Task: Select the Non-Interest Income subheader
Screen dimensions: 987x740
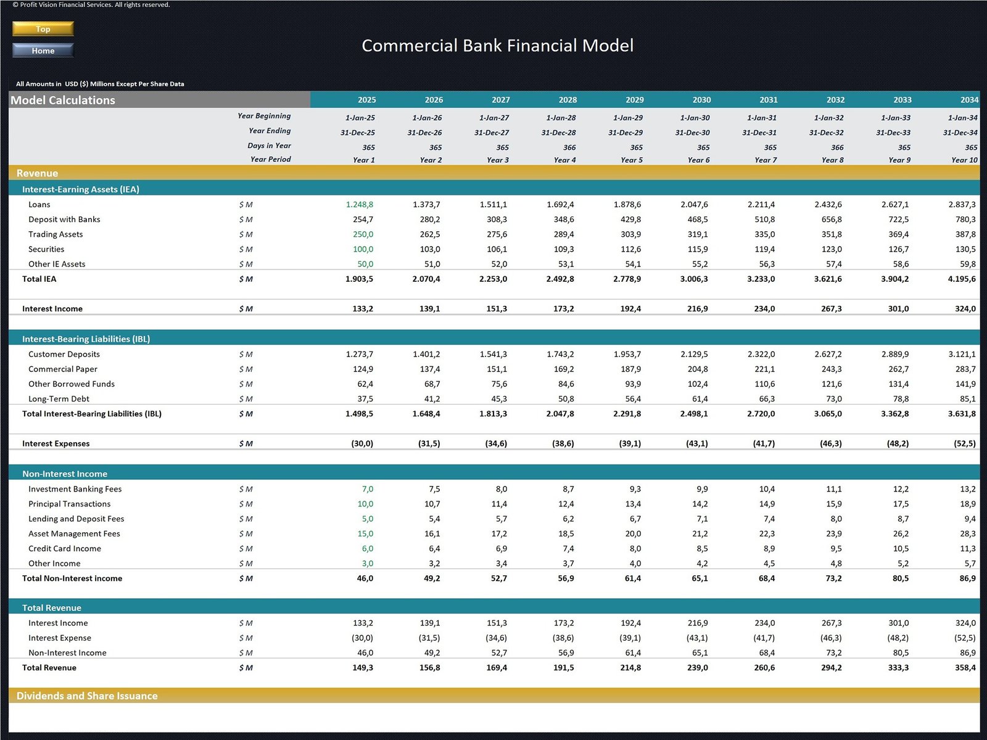Action: pyautogui.click(x=65, y=474)
